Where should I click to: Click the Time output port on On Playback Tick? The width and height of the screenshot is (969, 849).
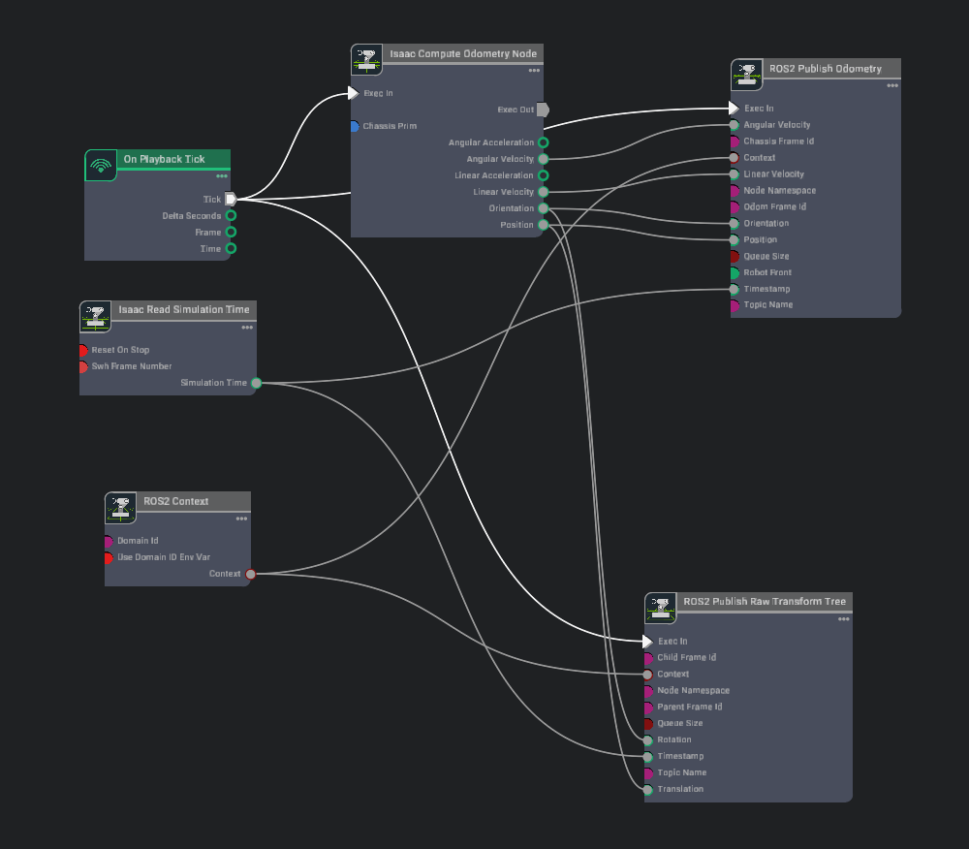[232, 248]
